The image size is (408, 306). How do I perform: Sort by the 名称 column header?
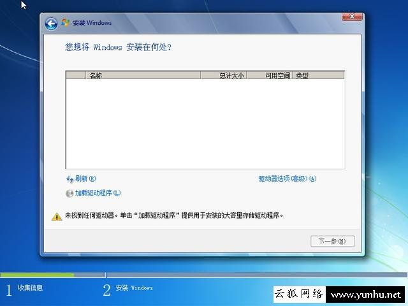pos(143,75)
